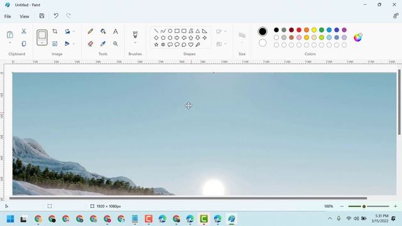Select the Color picker eyedropper tool
This screenshot has height=226, width=402.
[x=103, y=44]
